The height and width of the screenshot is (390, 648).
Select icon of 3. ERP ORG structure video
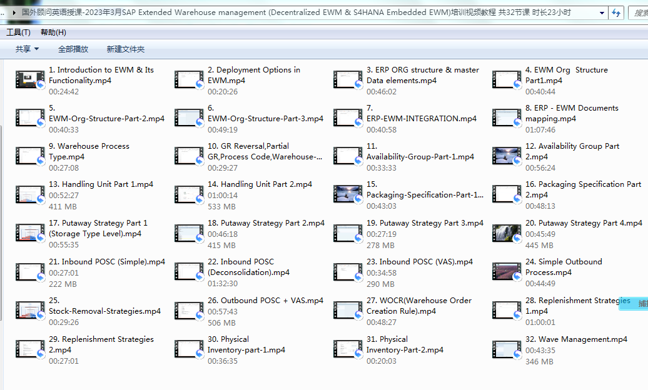click(348, 80)
